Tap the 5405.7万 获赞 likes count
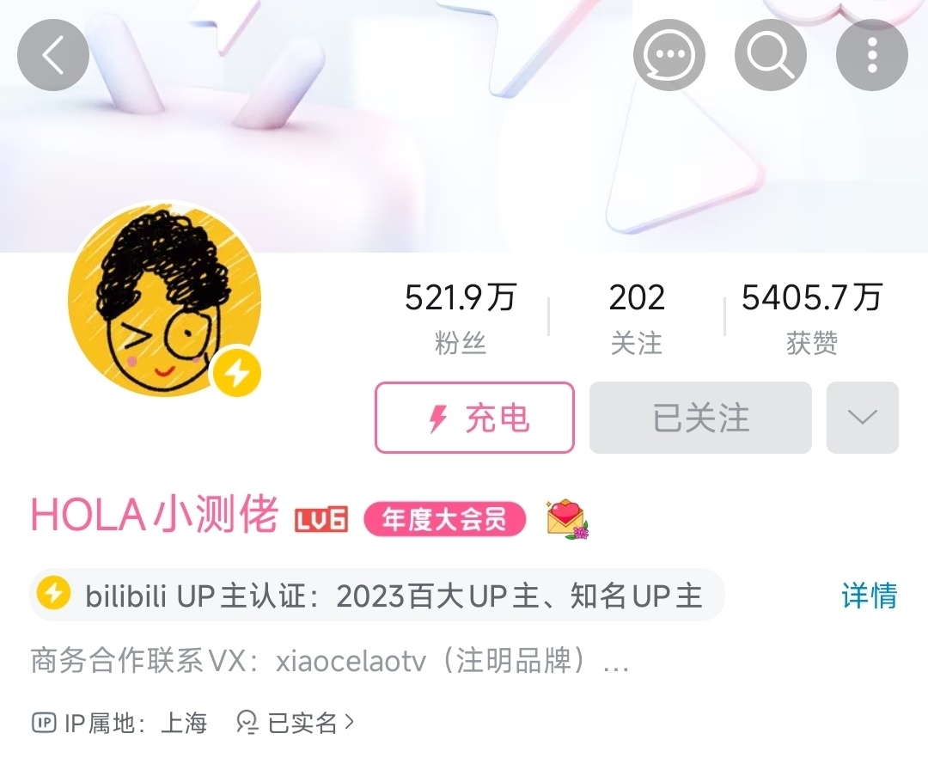This screenshot has width=928, height=770. (x=812, y=319)
